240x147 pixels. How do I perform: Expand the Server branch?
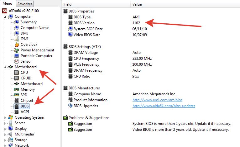pos(5,123)
